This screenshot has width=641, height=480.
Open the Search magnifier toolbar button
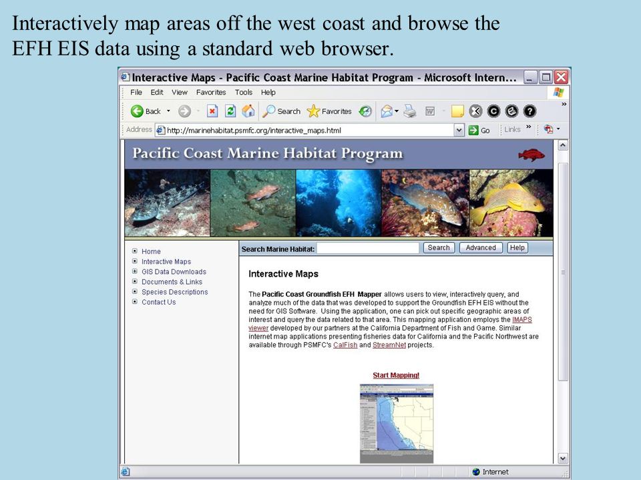point(281,111)
